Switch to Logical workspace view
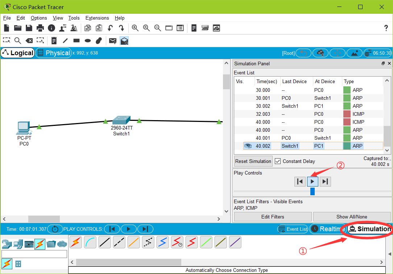Image resolution: width=393 pixels, height=274 pixels. click(x=18, y=53)
